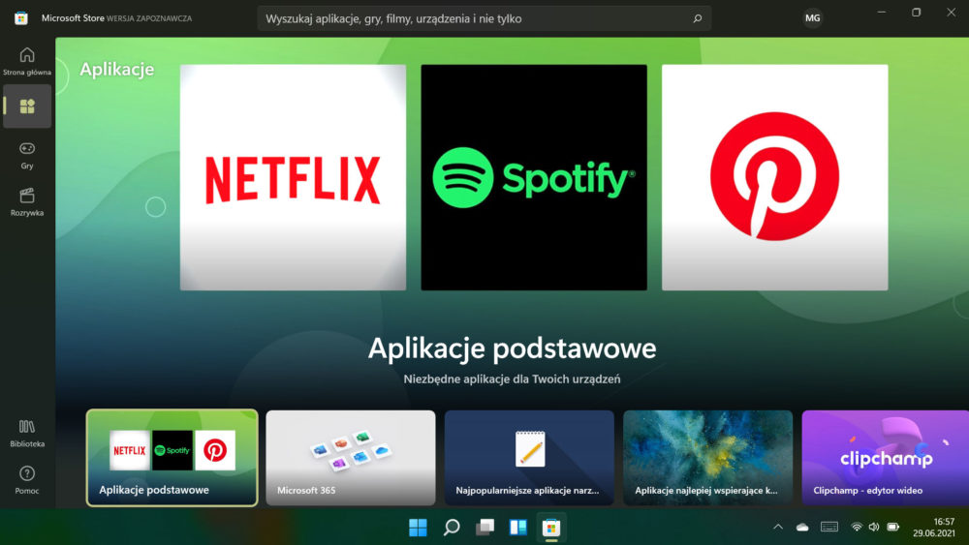Select Clipchamp - edytor wideo card
This screenshot has height=545, width=969.
[885, 458]
